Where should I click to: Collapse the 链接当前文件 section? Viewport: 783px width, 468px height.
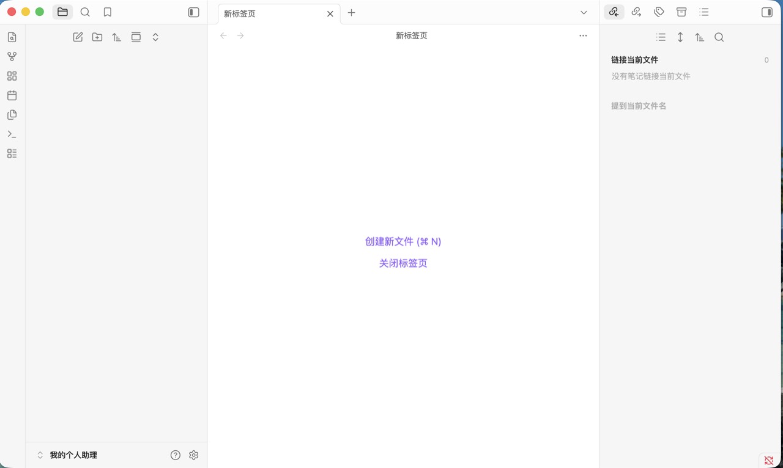[635, 60]
